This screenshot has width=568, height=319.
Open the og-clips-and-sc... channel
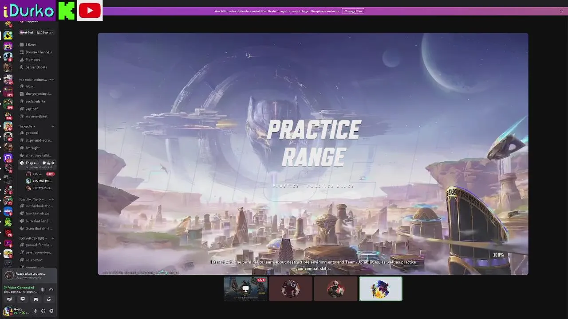tap(37, 253)
